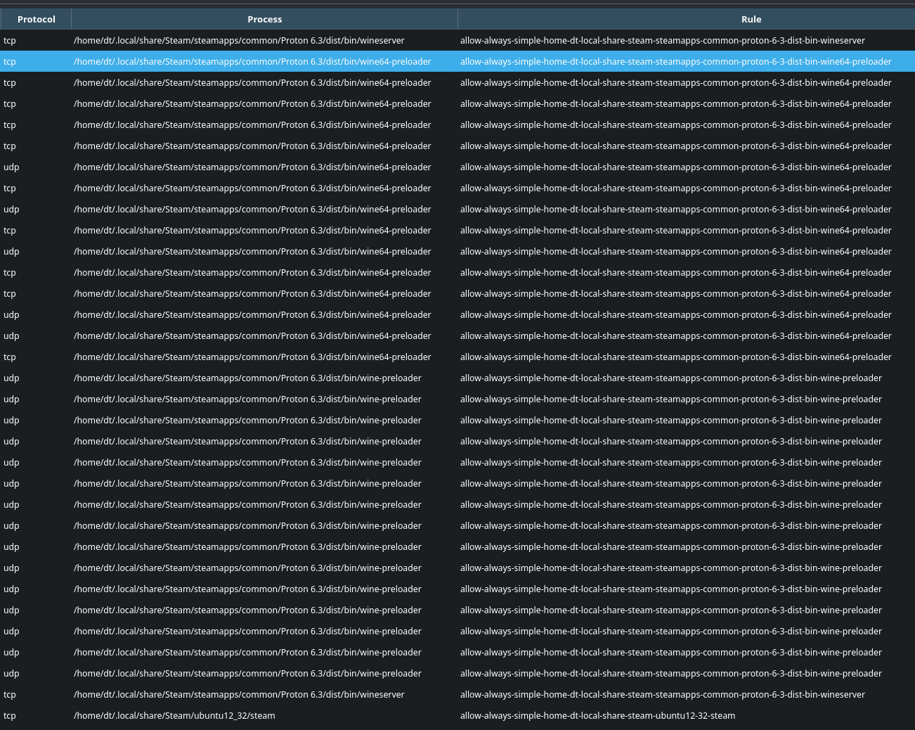Select the last udp wine-preloader row

tap(281, 673)
